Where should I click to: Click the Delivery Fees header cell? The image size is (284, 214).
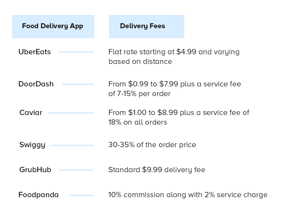coord(146,26)
